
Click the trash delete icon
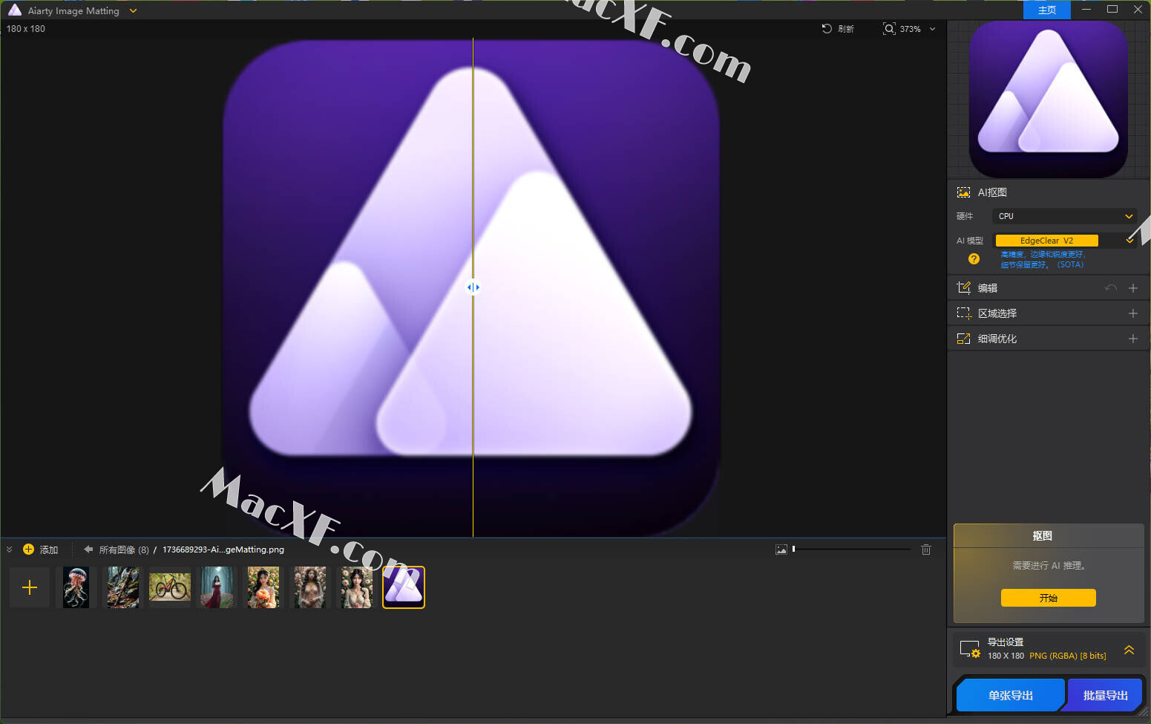coord(926,549)
